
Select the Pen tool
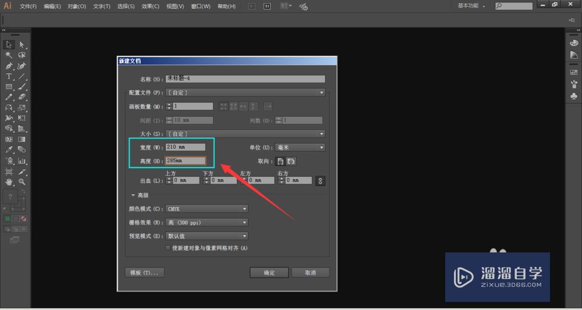point(9,66)
